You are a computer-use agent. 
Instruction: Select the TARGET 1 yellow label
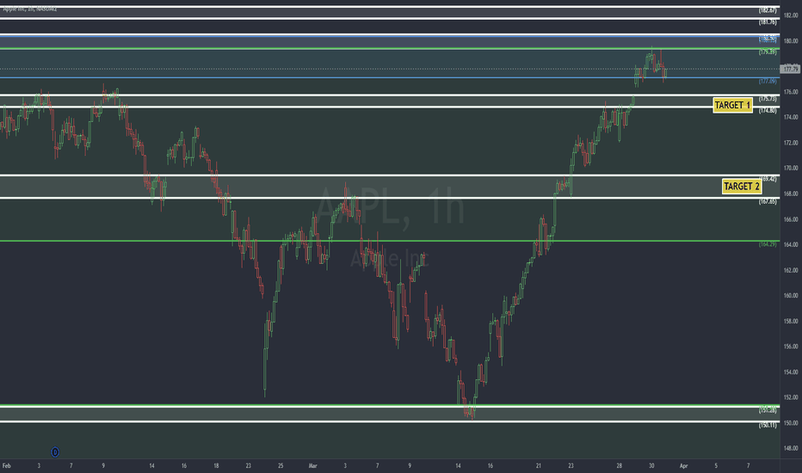point(732,105)
